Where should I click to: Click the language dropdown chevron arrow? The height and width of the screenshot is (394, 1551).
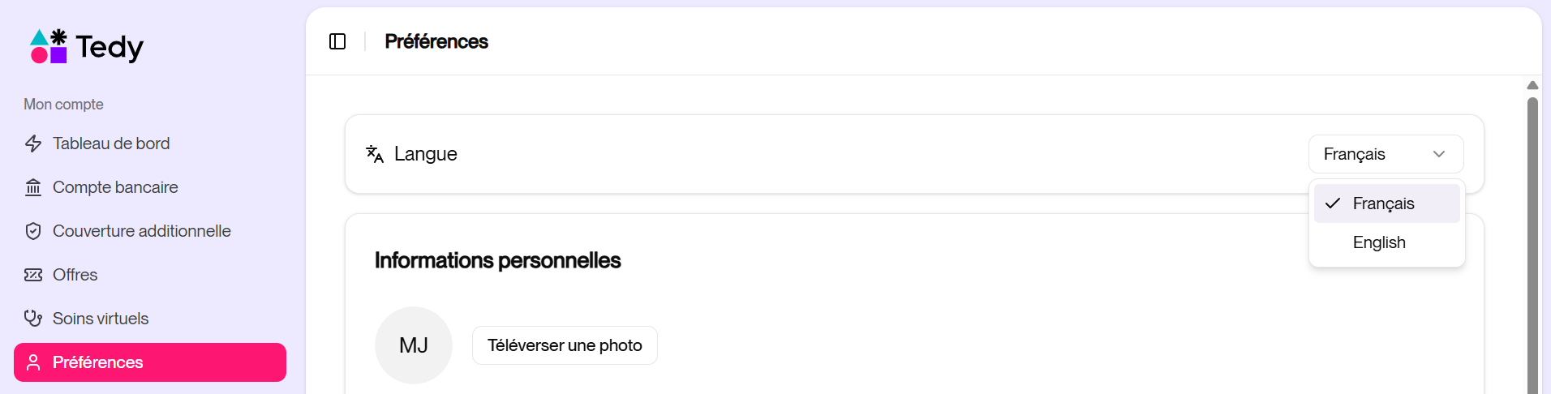(x=1439, y=154)
